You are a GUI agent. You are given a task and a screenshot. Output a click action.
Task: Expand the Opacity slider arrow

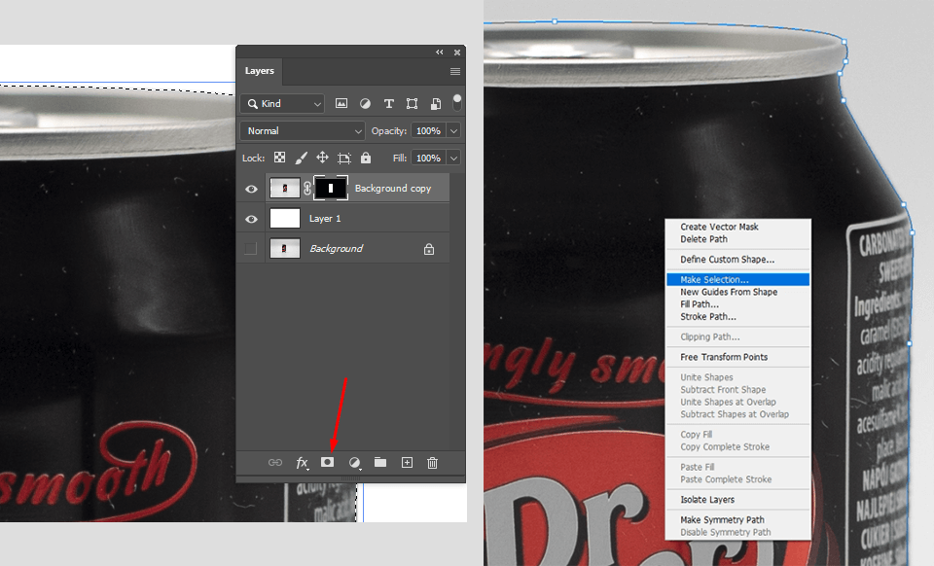tap(454, 131)
